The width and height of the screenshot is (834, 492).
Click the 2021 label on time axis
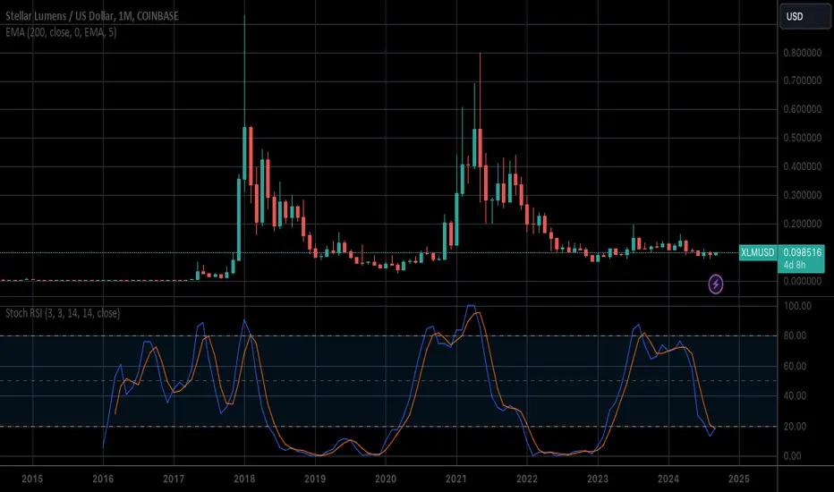(x=455, y=479)
